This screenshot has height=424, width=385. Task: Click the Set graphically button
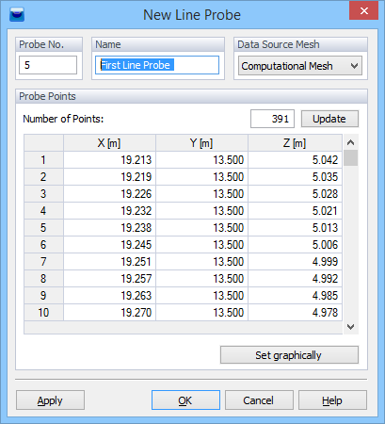tap(289, 355)
